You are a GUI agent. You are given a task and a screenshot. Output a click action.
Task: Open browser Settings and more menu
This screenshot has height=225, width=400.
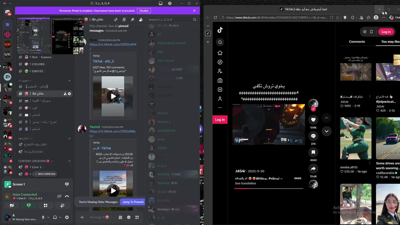(383, 17)
